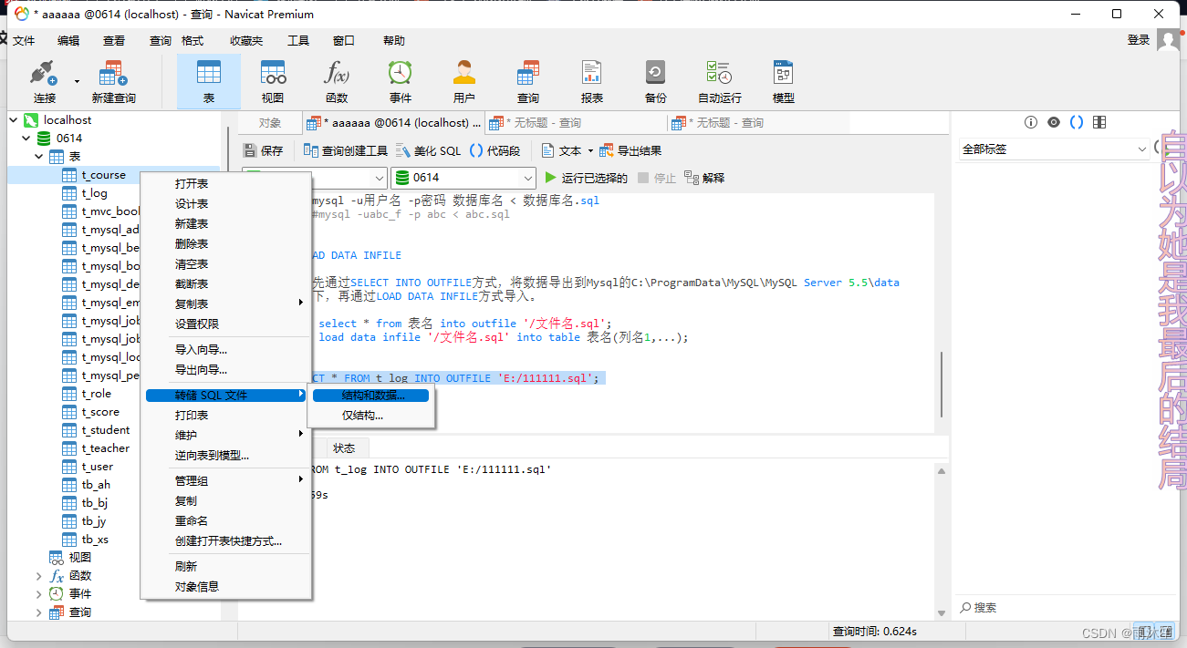Image resolution: width=1187 pixels, height=648 pixels.
Task: Click the 报表 (Reports) toolbar icon
Action: click(x=591, y=81)
